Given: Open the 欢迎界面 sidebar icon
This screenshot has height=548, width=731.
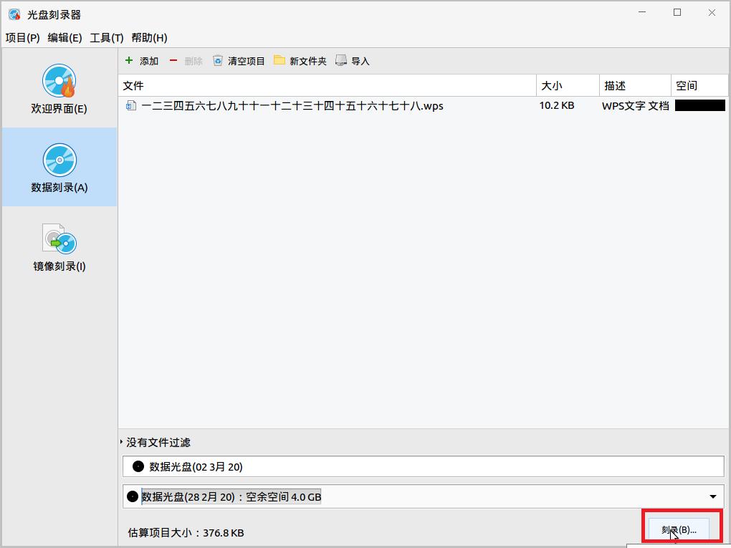Looking at the screenshot, I should (58, 81).
